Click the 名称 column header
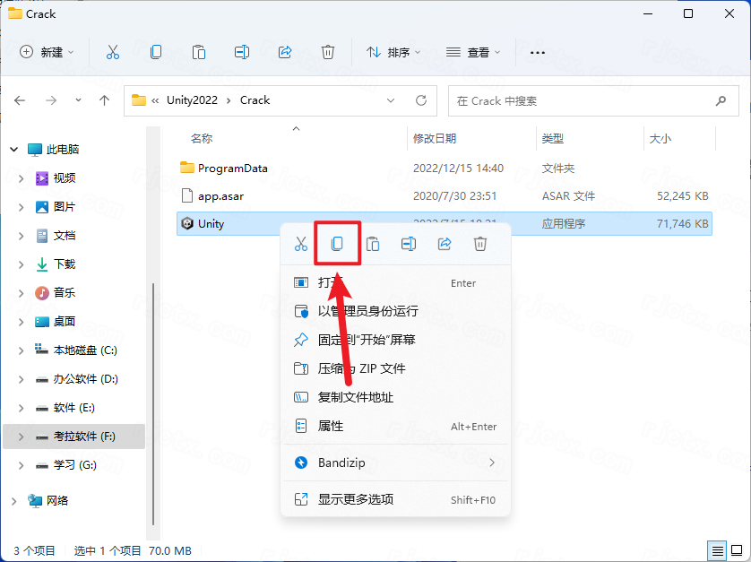This screenshot has width=751, height=562. tap(202, 139)
